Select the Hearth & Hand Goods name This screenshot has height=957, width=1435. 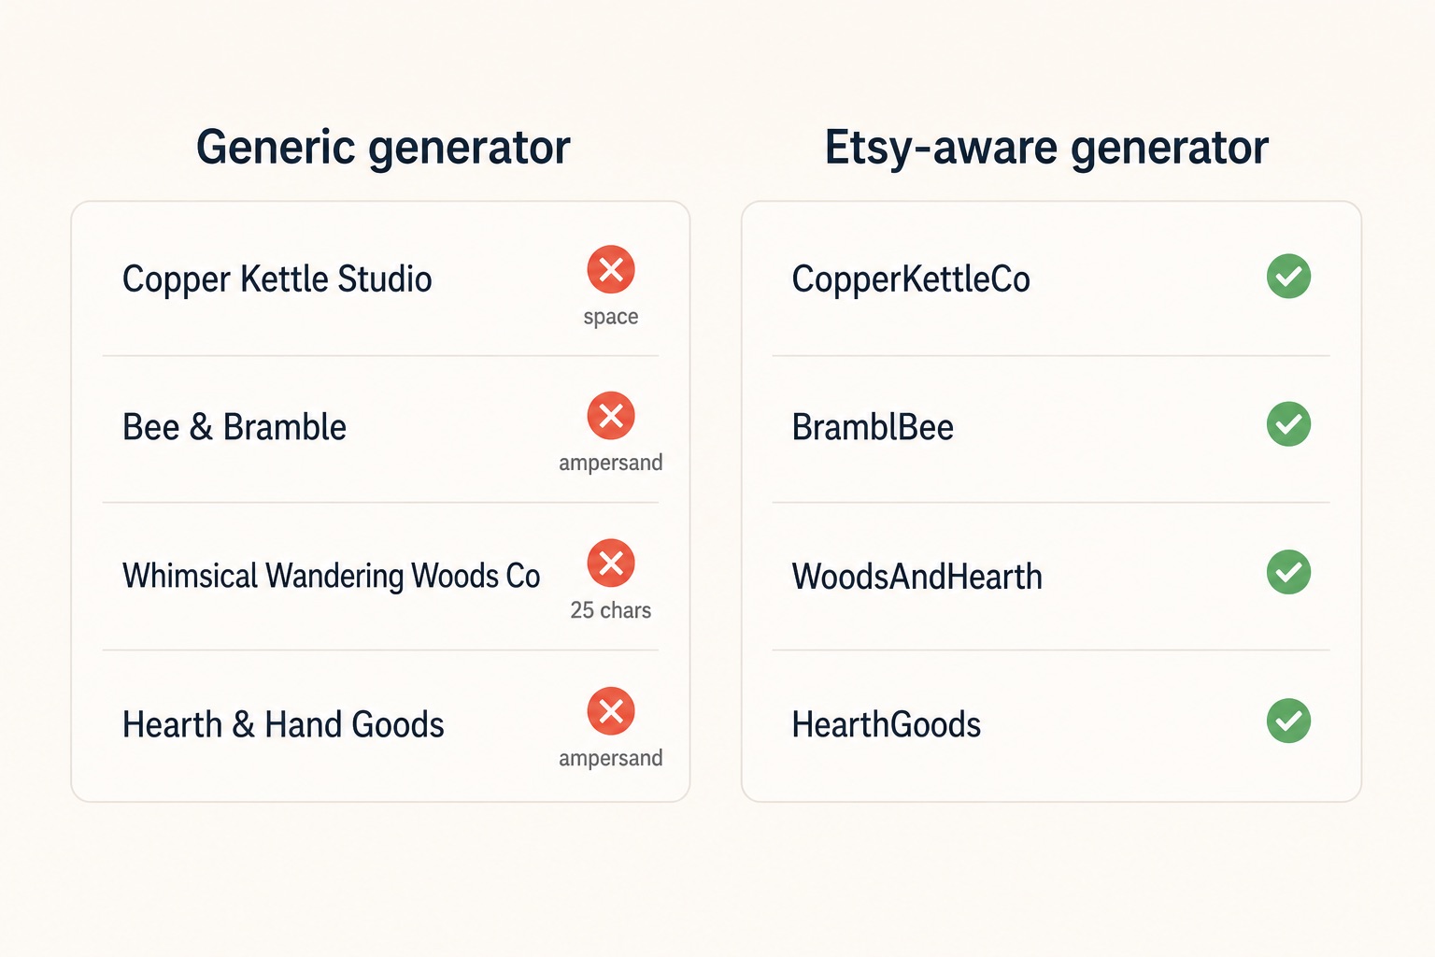pyautogui.click(x=283, y=724)
